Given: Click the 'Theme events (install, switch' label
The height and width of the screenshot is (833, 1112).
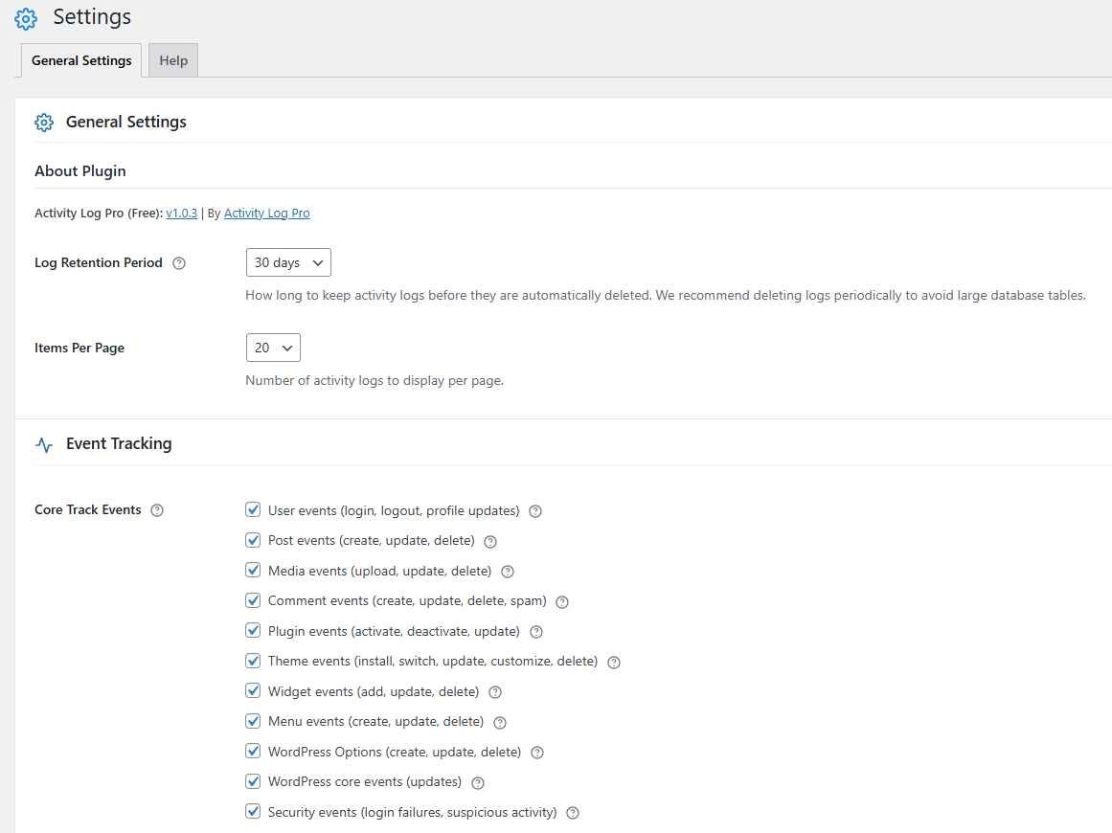Looking at the screenshot, I should [433, 662].
